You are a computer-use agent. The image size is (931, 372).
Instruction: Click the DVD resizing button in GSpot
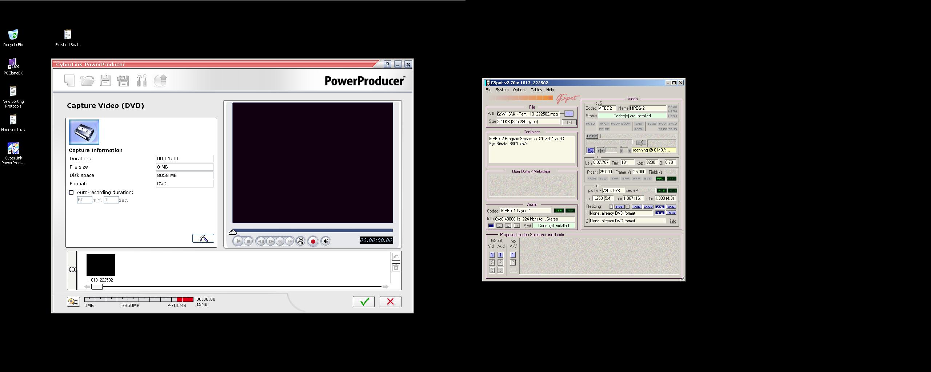tap(660, 207)
